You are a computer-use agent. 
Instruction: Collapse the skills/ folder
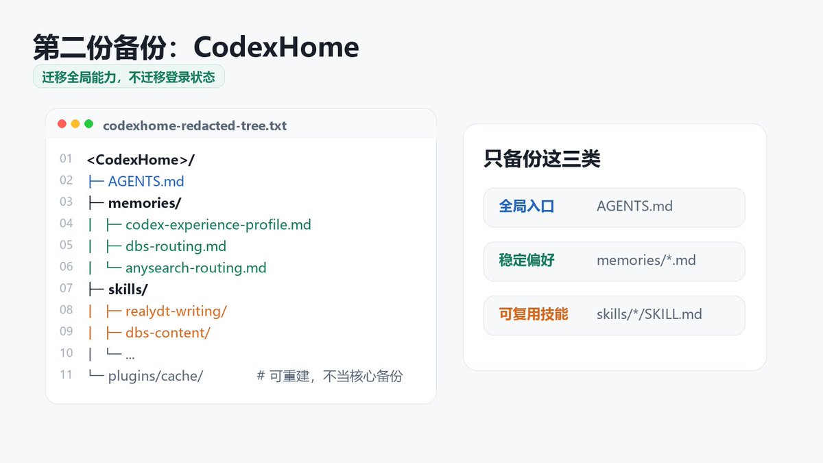pos(128,289)
